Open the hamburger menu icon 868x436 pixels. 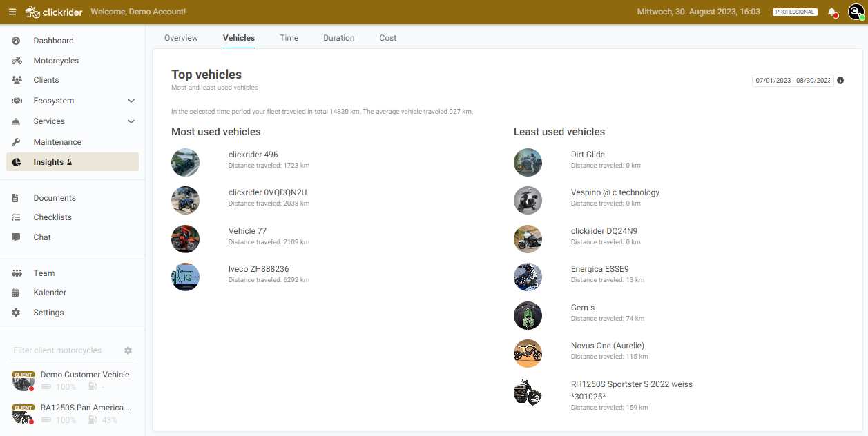pyautogui.click(x=12, y=12)
